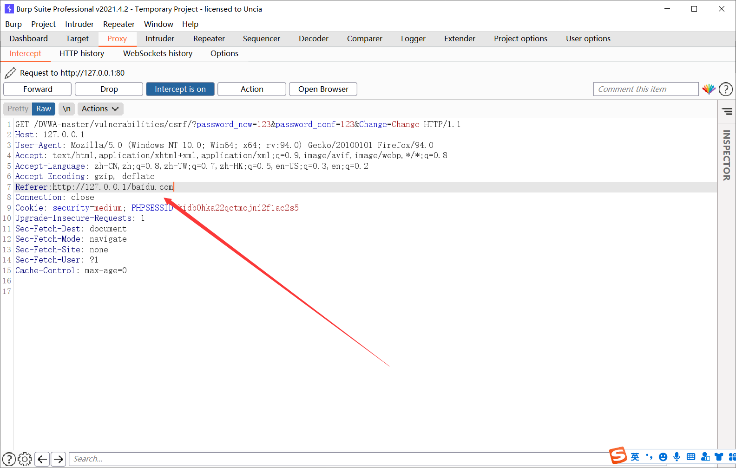Open the Sogou emoji face icon

pos(663,457)
